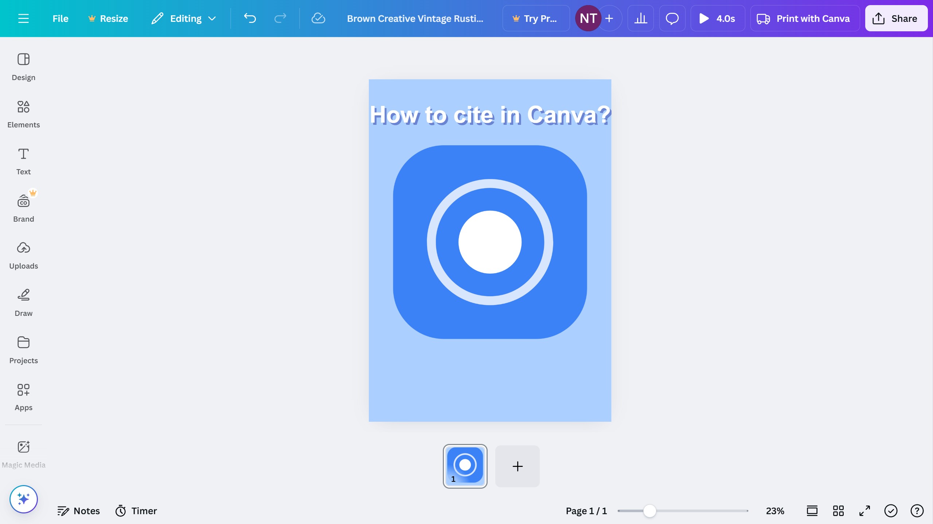The image size is (933, 524).
Task: Click the Share button
Action: click(896, 18)
